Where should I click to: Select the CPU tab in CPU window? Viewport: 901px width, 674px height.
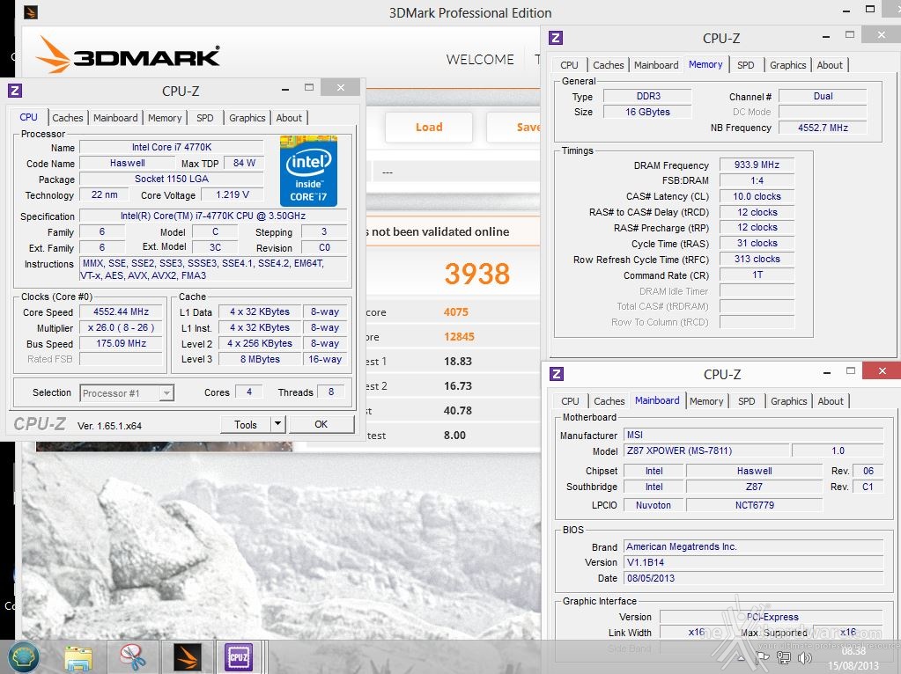[29, 117]
